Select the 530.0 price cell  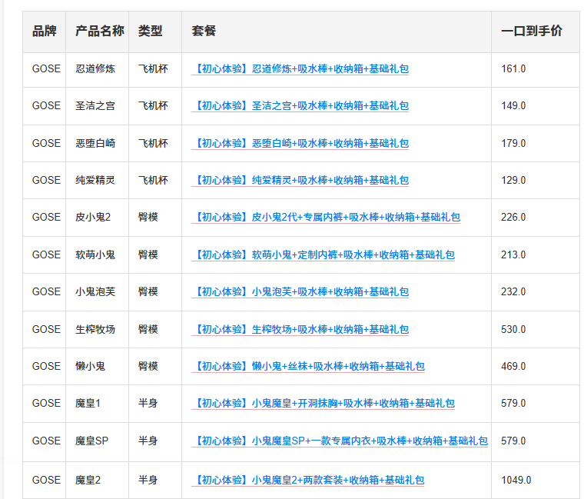click(513, 329)
